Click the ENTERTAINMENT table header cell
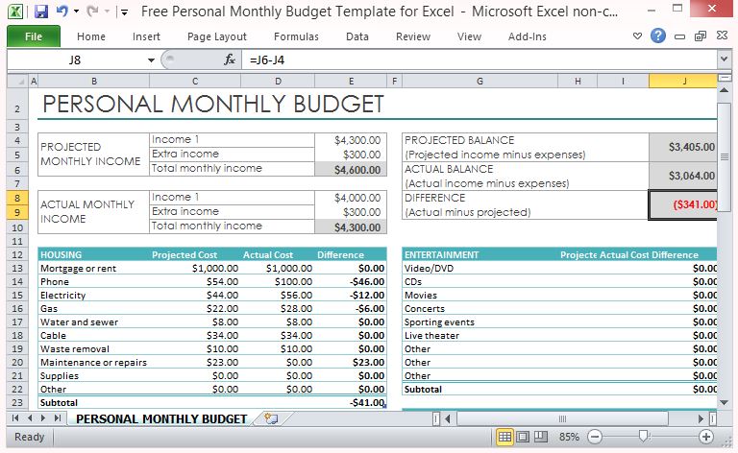This screenshot has width=738, height=453. pos(480,254)
